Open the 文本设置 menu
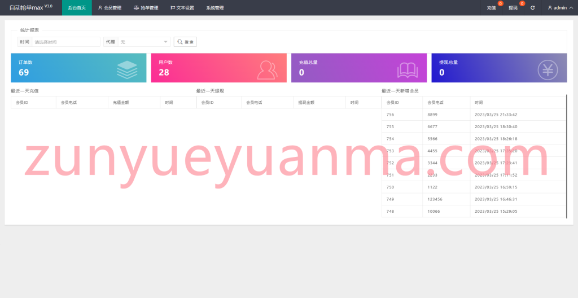This screenshot has width=578, height=298. click(182, 8)
